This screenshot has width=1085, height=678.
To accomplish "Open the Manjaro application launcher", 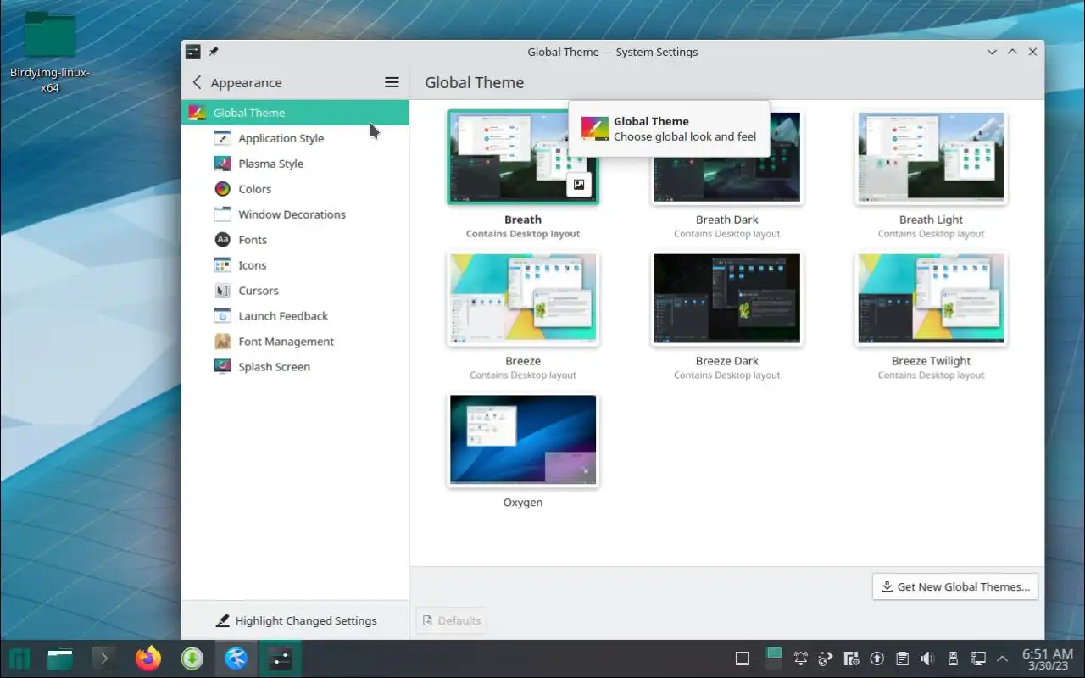I will (19, 659).
